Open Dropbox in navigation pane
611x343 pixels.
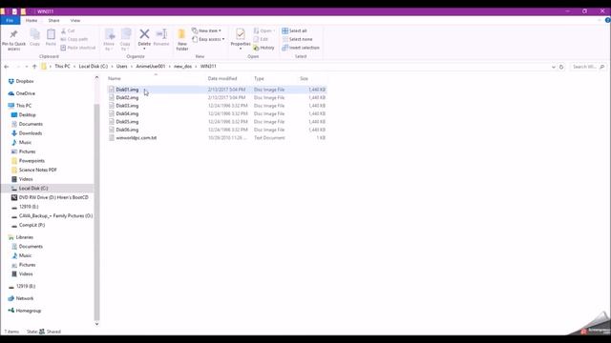[x=21, y=81]
